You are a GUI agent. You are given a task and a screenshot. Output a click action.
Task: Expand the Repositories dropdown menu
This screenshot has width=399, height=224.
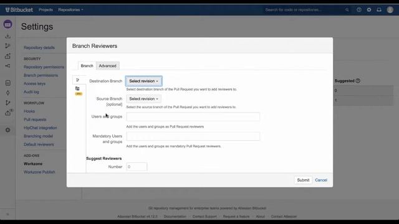70,10
